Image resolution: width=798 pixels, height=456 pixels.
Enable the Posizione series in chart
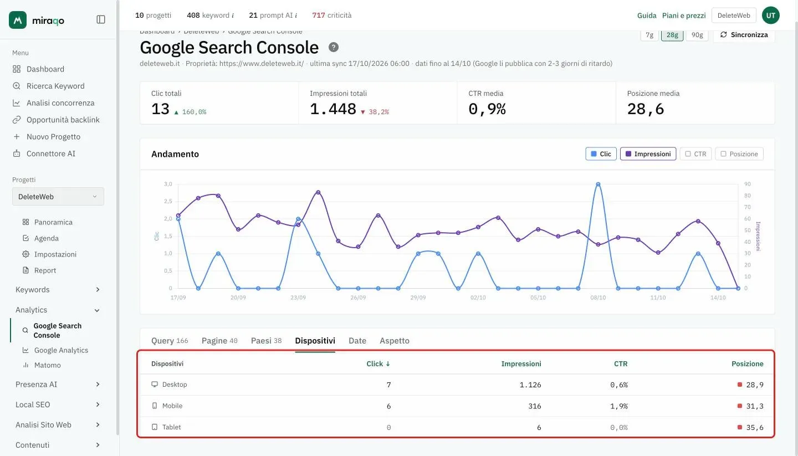[x=739, y=154]
